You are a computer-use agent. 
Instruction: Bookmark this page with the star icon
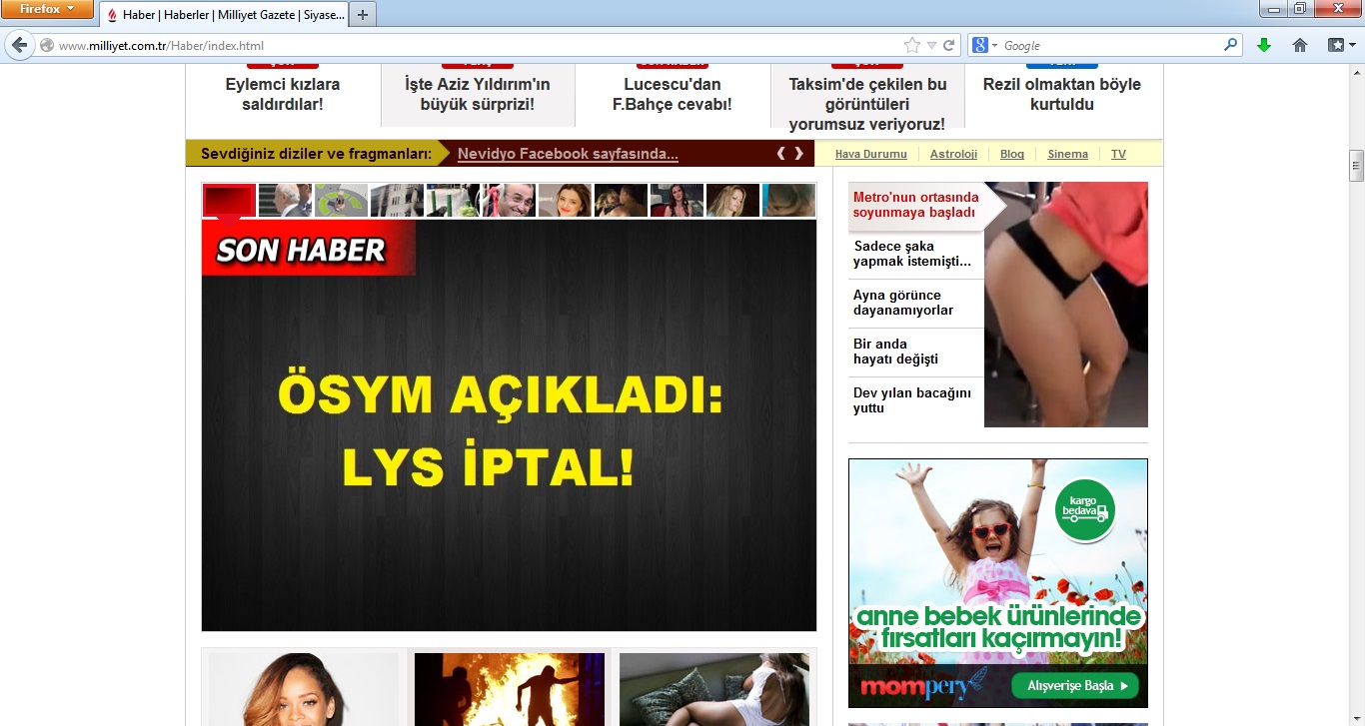point(911,45)
